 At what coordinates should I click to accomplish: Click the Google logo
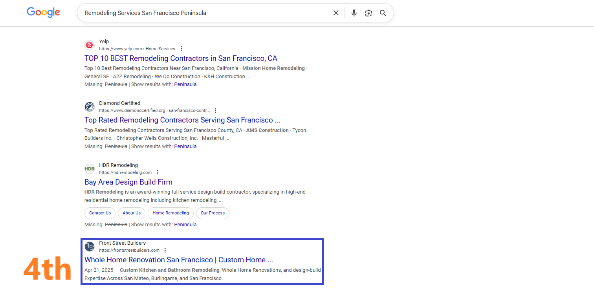pyautogui.click(x=43, y=13)
